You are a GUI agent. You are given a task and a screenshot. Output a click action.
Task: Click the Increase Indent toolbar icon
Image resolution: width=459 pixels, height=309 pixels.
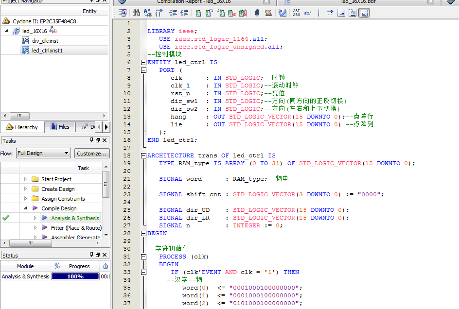pyautogui.click(x=173, y=13)
